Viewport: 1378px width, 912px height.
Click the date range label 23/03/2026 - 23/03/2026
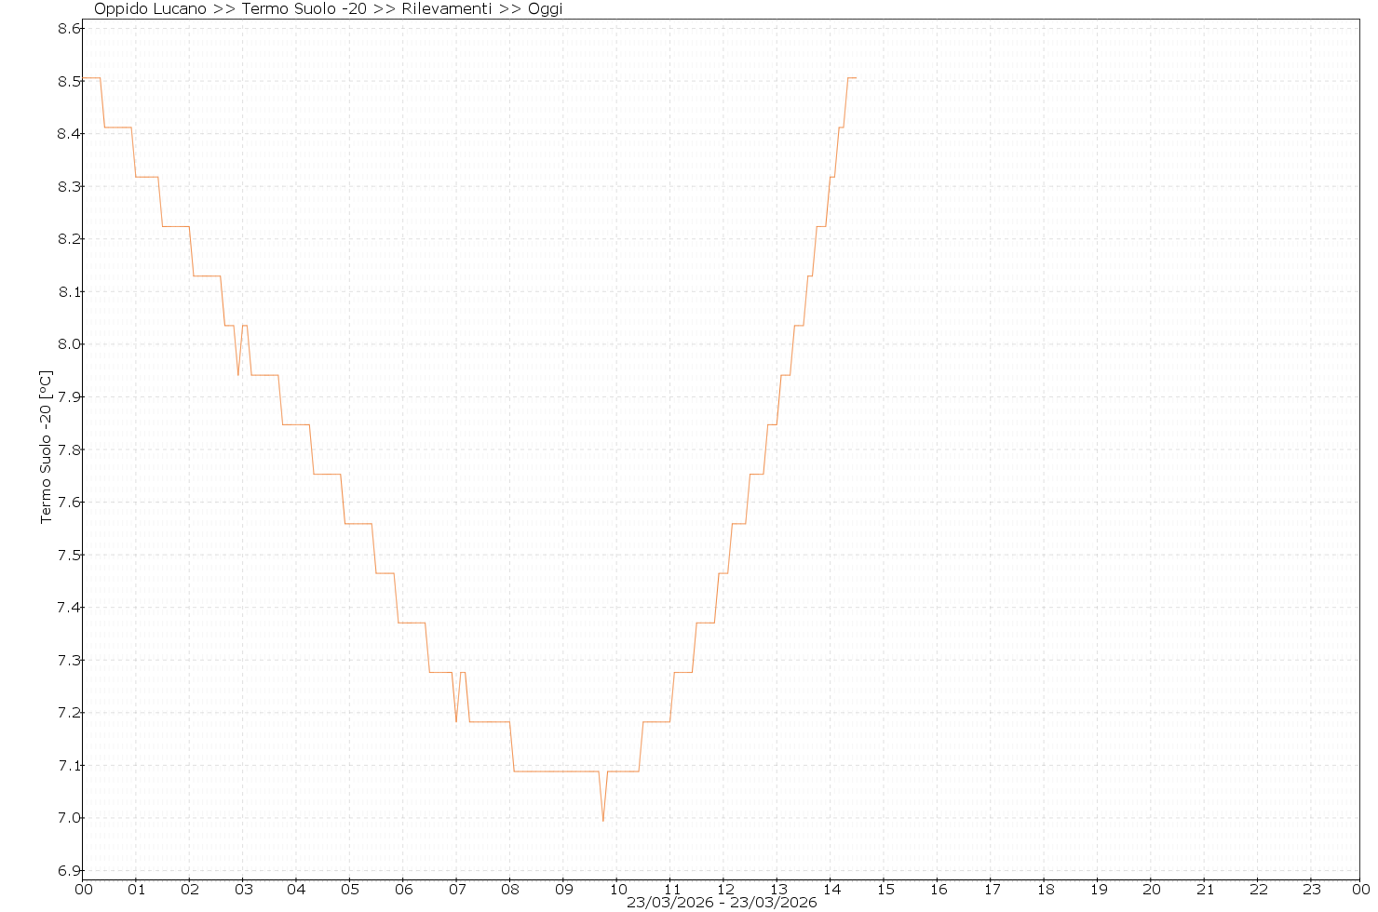point(722,903)
